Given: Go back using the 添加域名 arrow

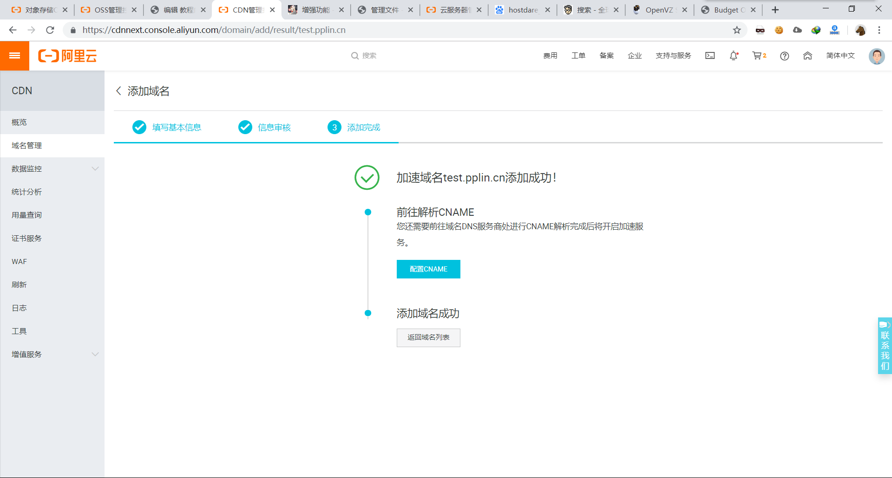Looking at the screenshot, I should tap(118, 91).
